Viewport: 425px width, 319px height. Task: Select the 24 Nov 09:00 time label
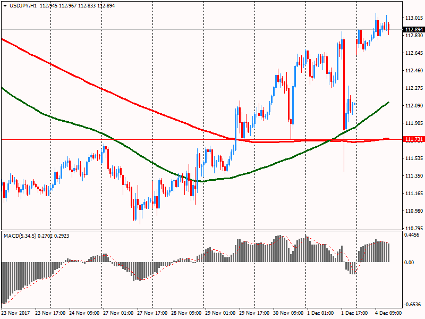(x=84, y=313)
